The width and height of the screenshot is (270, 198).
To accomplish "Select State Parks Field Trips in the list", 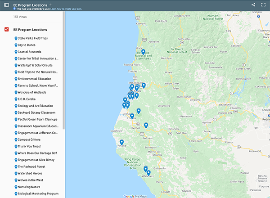I will (33, 38).
